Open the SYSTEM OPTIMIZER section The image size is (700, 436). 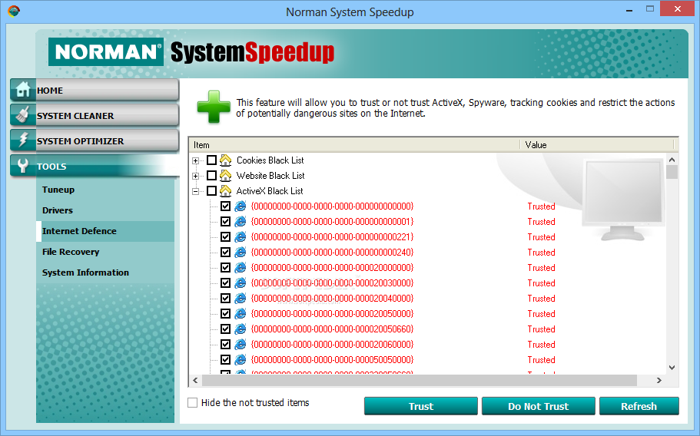(95, 140)
